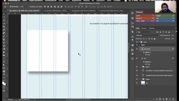179x101 pixels.
Task: Open the layer filter Вид dropdown
Action: click(143, 32)
